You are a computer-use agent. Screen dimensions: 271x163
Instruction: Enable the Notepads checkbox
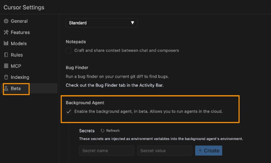click(69, 50)
